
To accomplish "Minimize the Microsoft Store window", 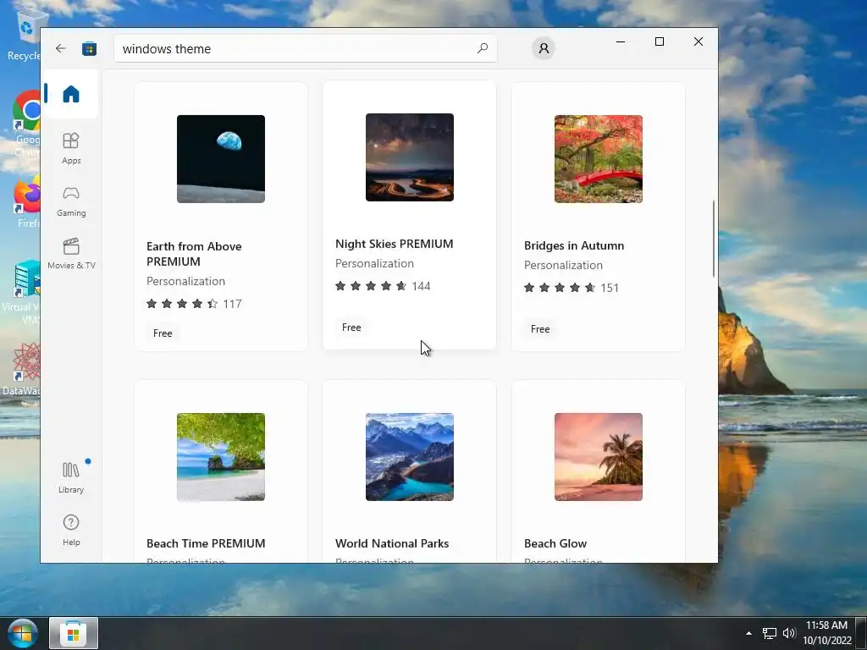I will click(621, 41).
